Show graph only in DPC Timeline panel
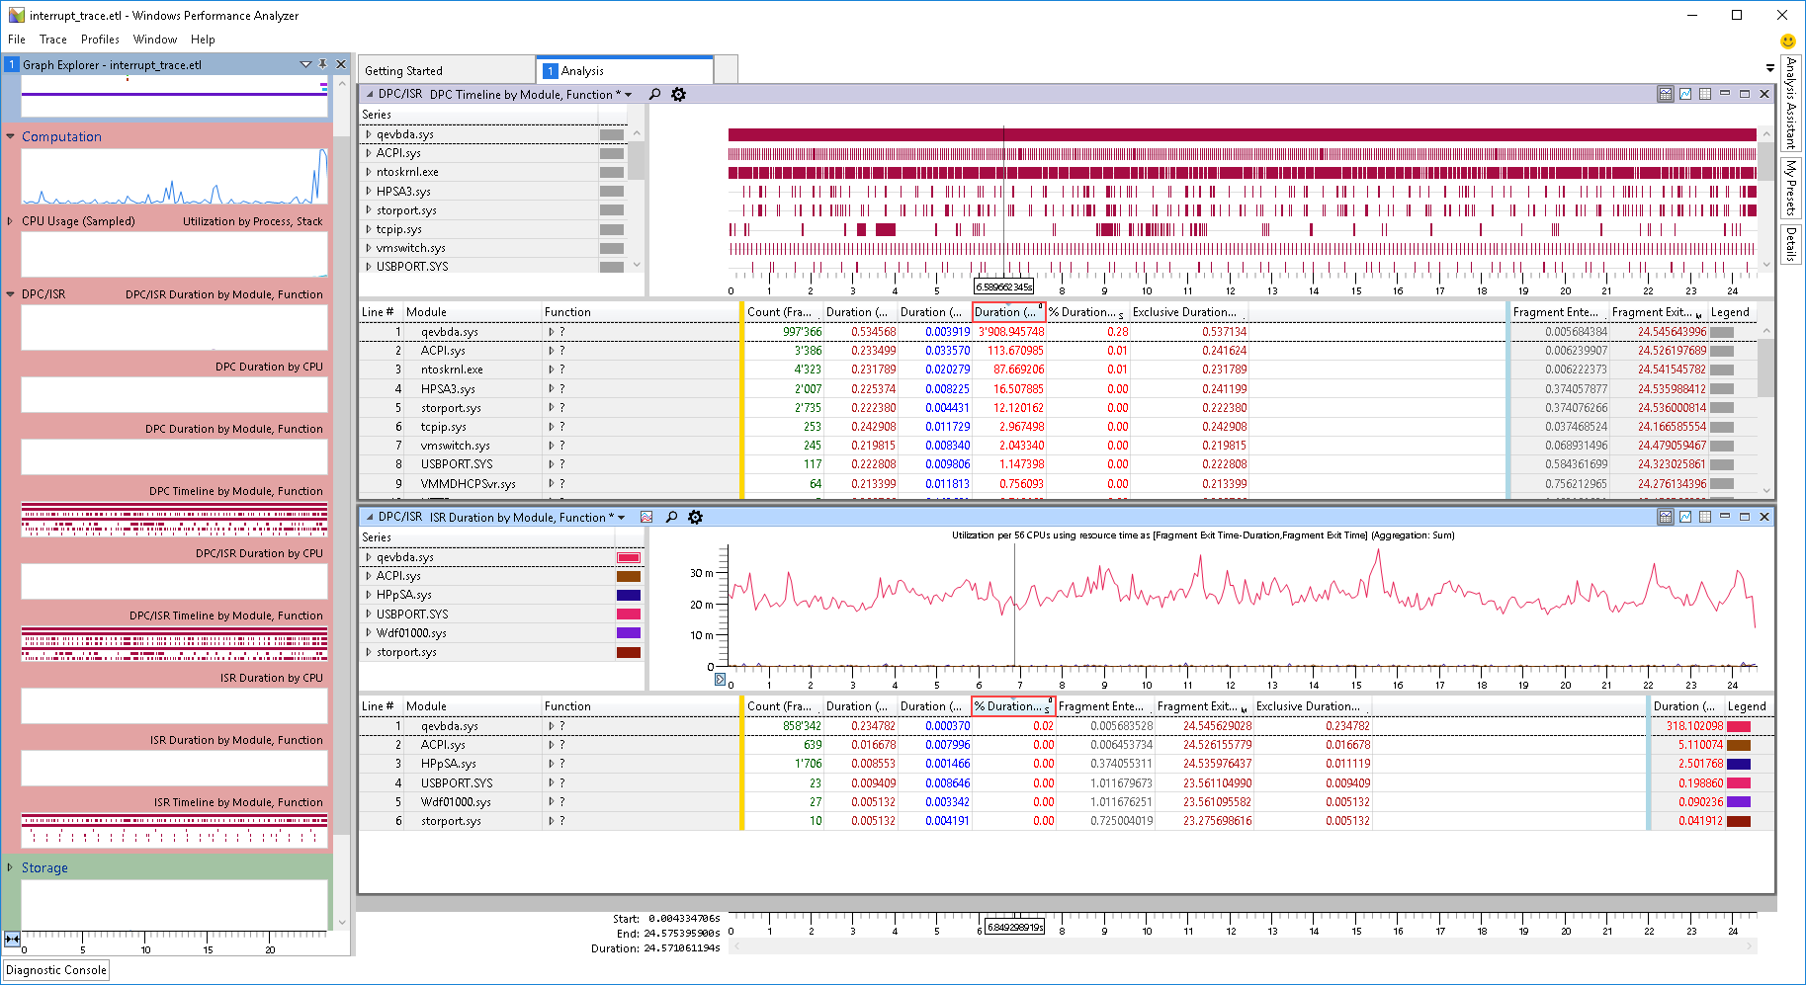The width and height of the screenshot is (1806, 985). tap(1685, 94)
